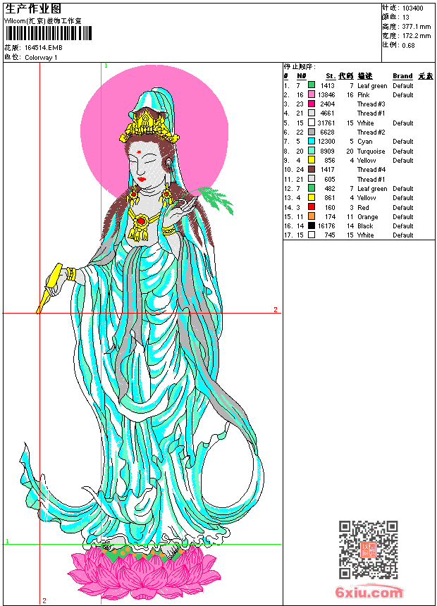Click the Red color swatch
437x606 pixels.
tap(312, 207)
